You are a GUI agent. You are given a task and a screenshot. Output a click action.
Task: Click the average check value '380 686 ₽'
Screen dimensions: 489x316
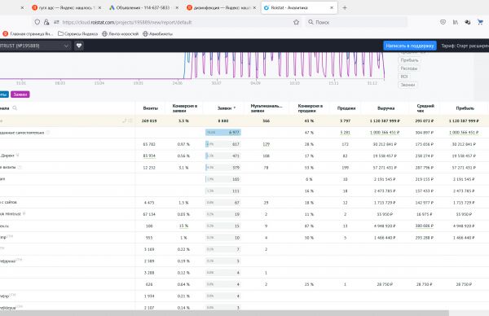click(x=424, y=226)
